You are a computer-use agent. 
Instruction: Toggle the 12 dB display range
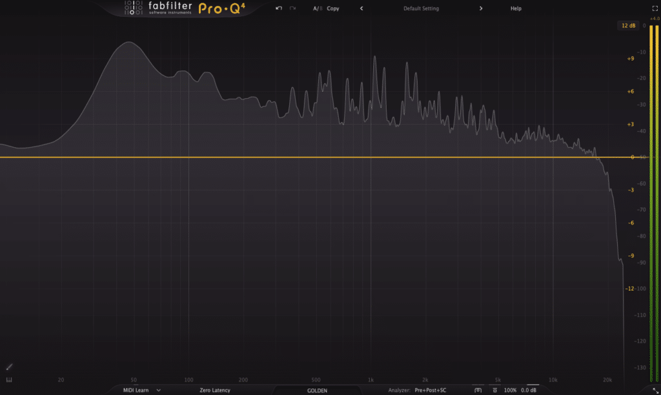627,25
